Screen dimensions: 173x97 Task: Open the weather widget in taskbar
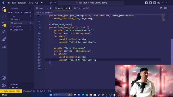pyautogui.click(x=4, y=95)
